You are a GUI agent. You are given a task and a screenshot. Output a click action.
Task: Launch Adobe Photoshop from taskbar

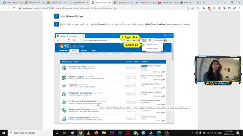(120, 133)
